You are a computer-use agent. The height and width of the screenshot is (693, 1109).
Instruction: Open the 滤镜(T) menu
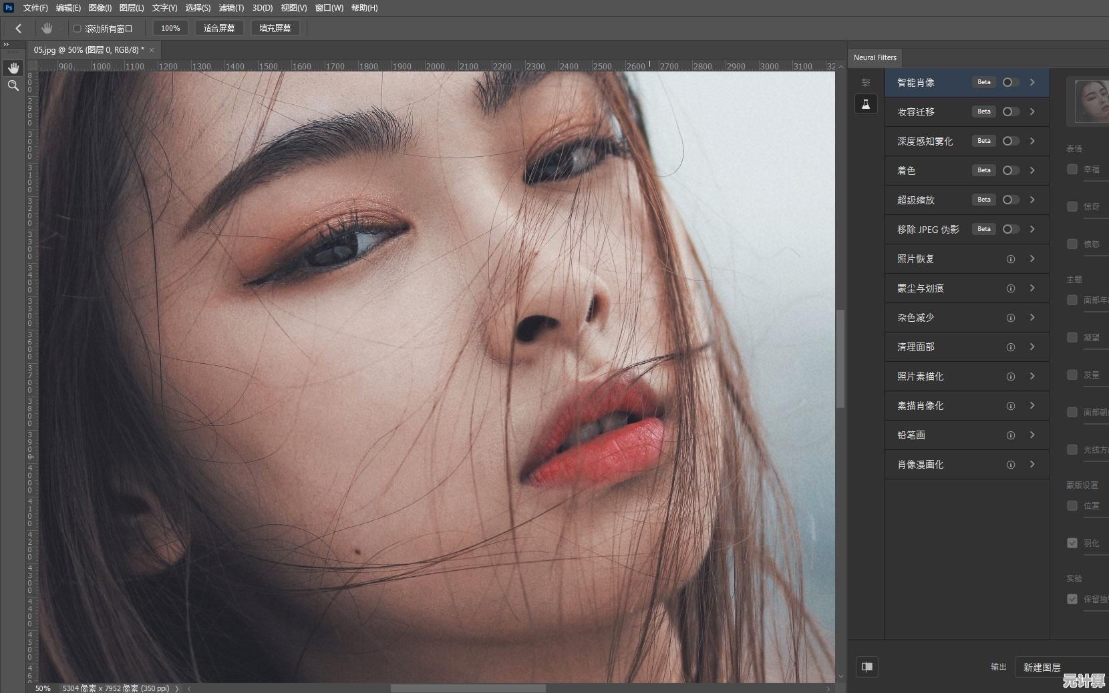click(231, 8)
